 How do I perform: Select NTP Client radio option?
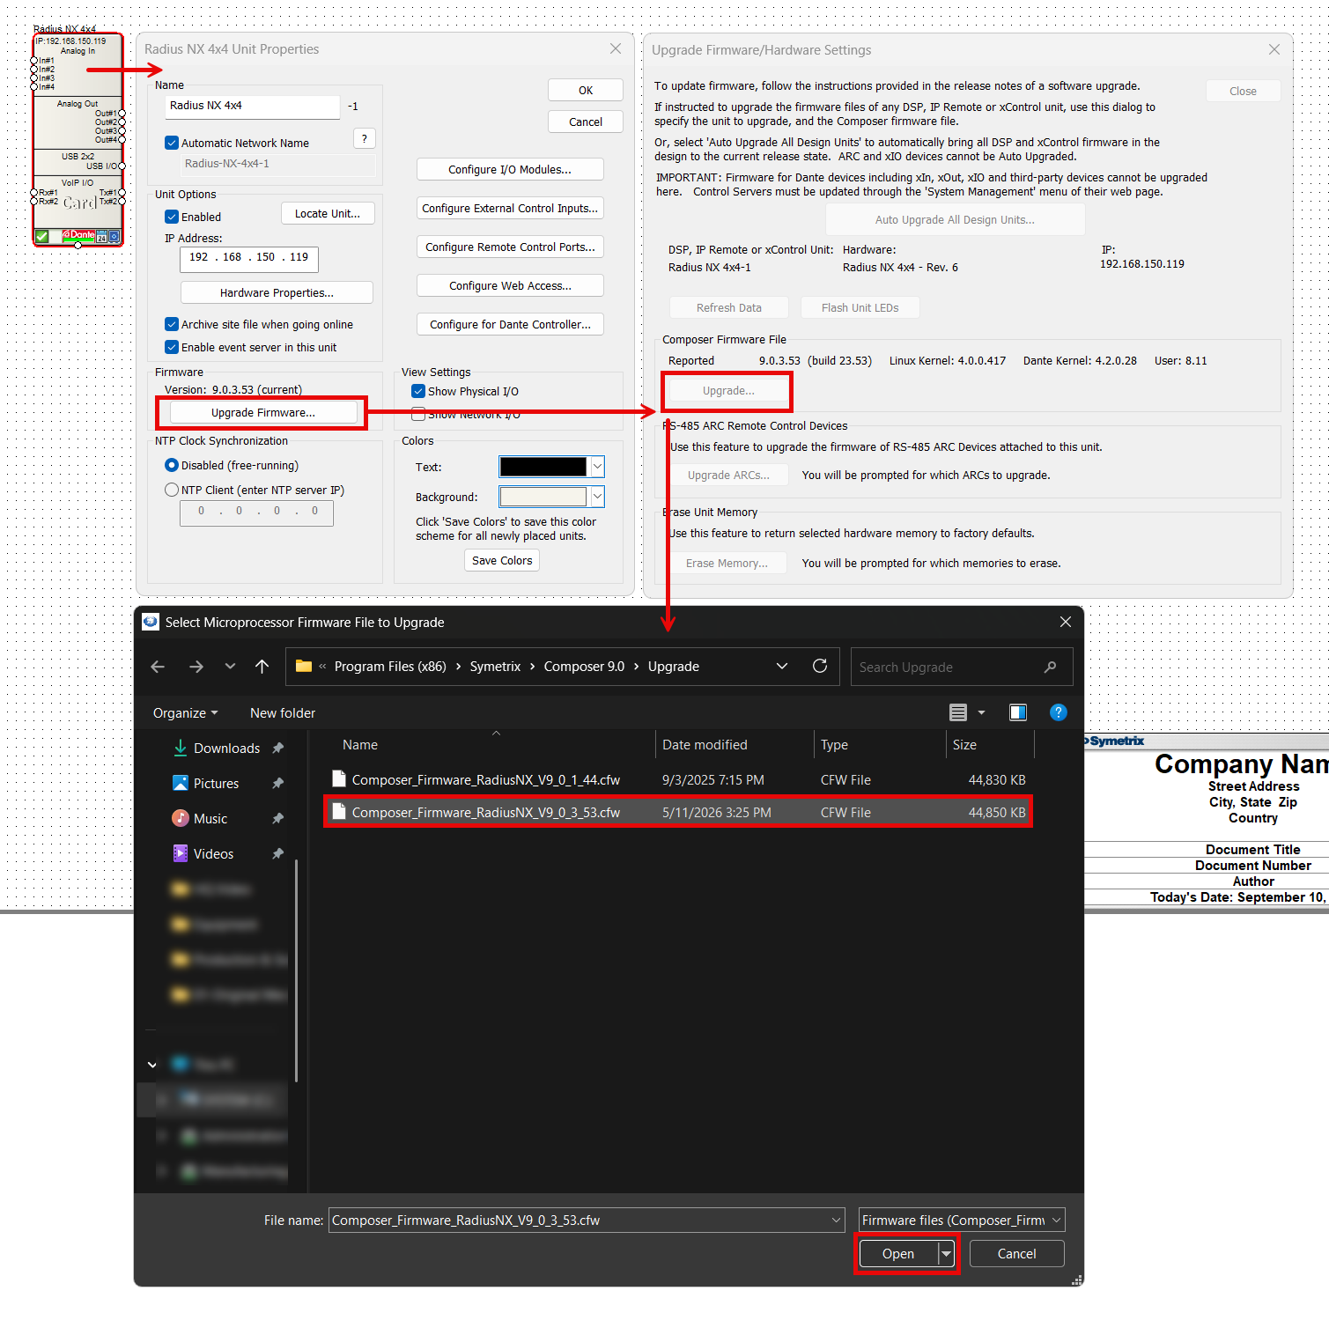172,490
